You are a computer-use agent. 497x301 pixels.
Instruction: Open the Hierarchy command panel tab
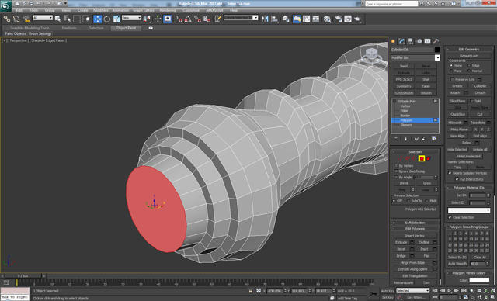pyautogui.click(x=411, y=41)
